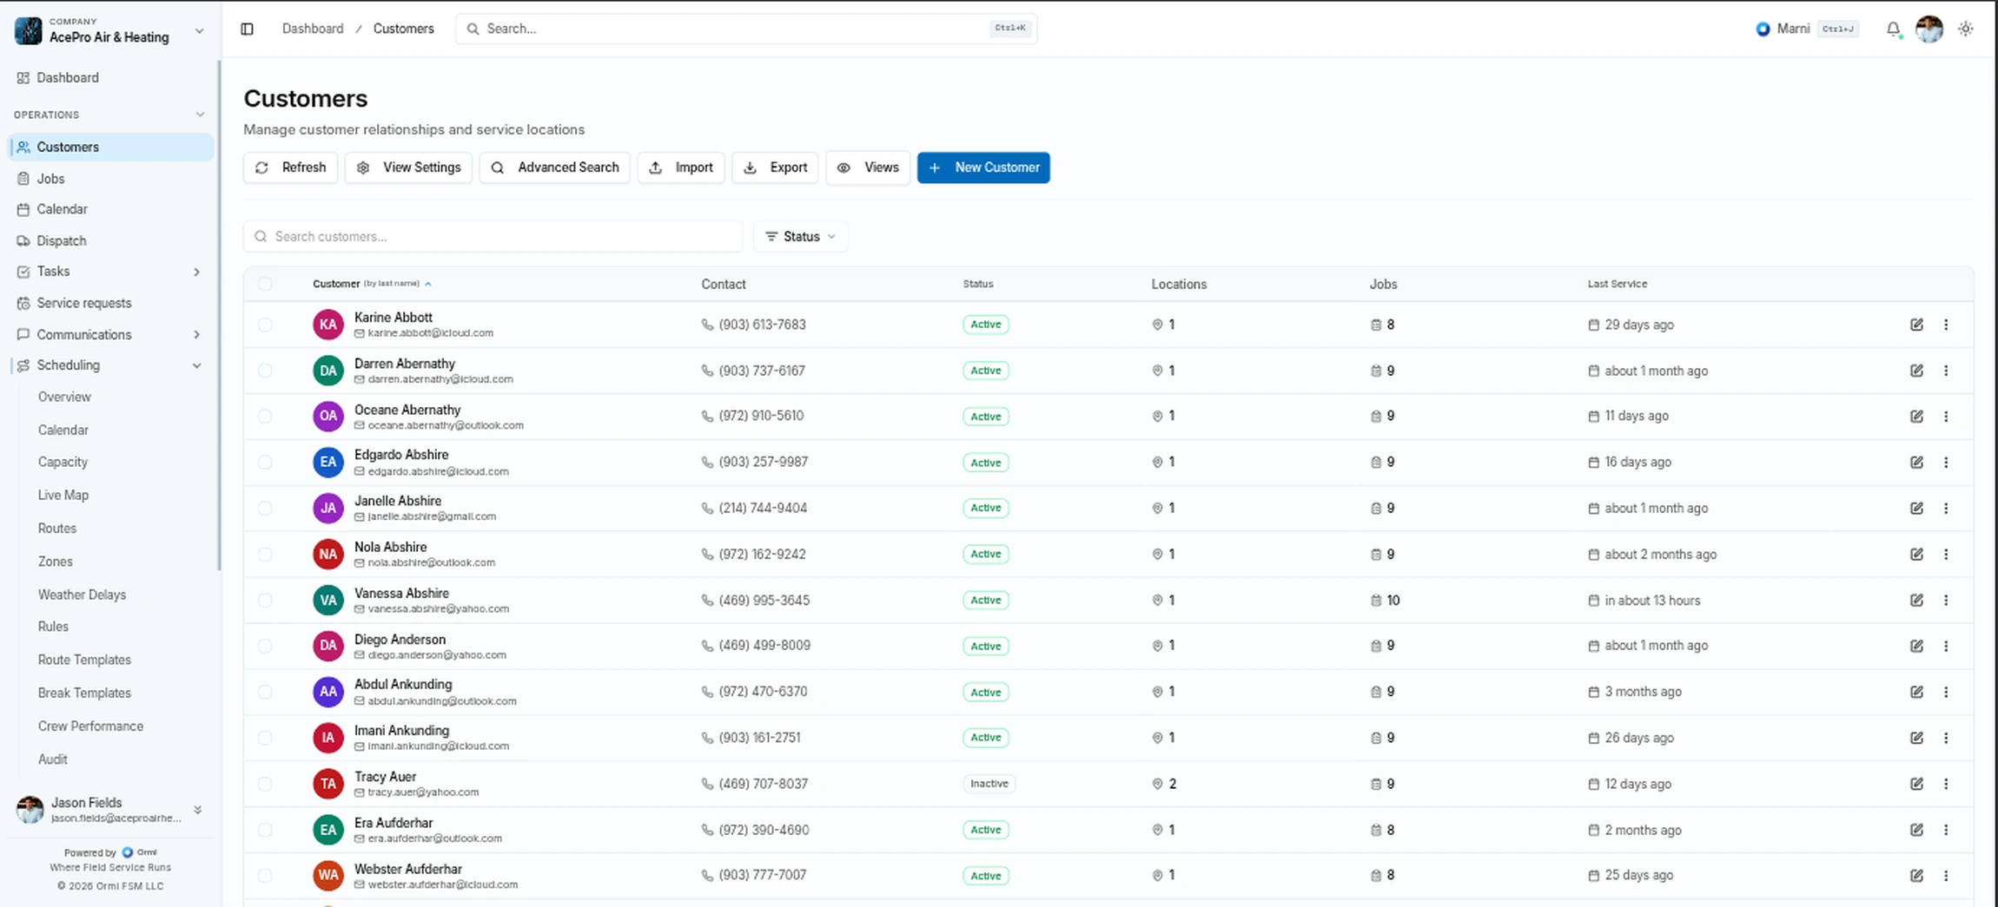Open the AcePro Air & Heating company switcher

(110, 30)
